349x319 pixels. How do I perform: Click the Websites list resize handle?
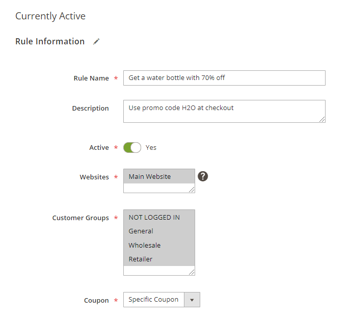click(x=192, y=190)
